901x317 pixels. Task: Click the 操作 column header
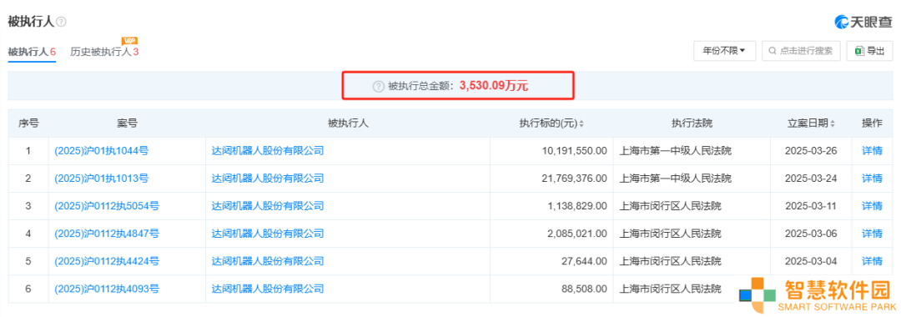click(x=872, y=123)
